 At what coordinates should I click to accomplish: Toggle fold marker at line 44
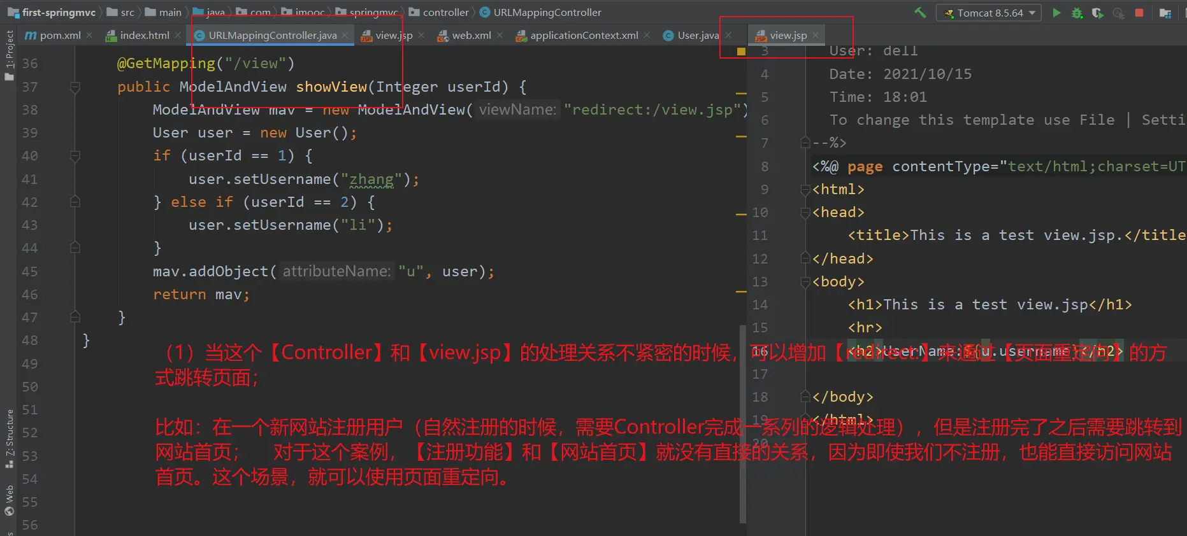(x=75, y=248)
